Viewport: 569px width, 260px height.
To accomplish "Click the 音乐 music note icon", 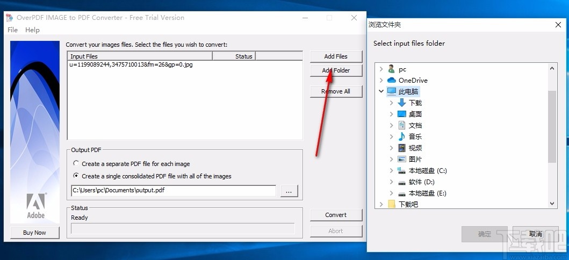I will [402, 136].
